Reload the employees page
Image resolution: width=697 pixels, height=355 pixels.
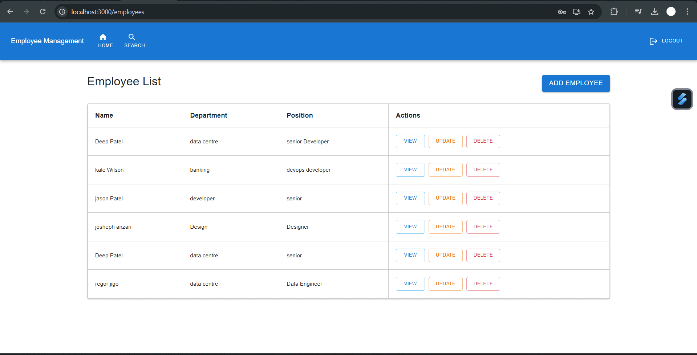pyautogui.click(x=42, y=12)
